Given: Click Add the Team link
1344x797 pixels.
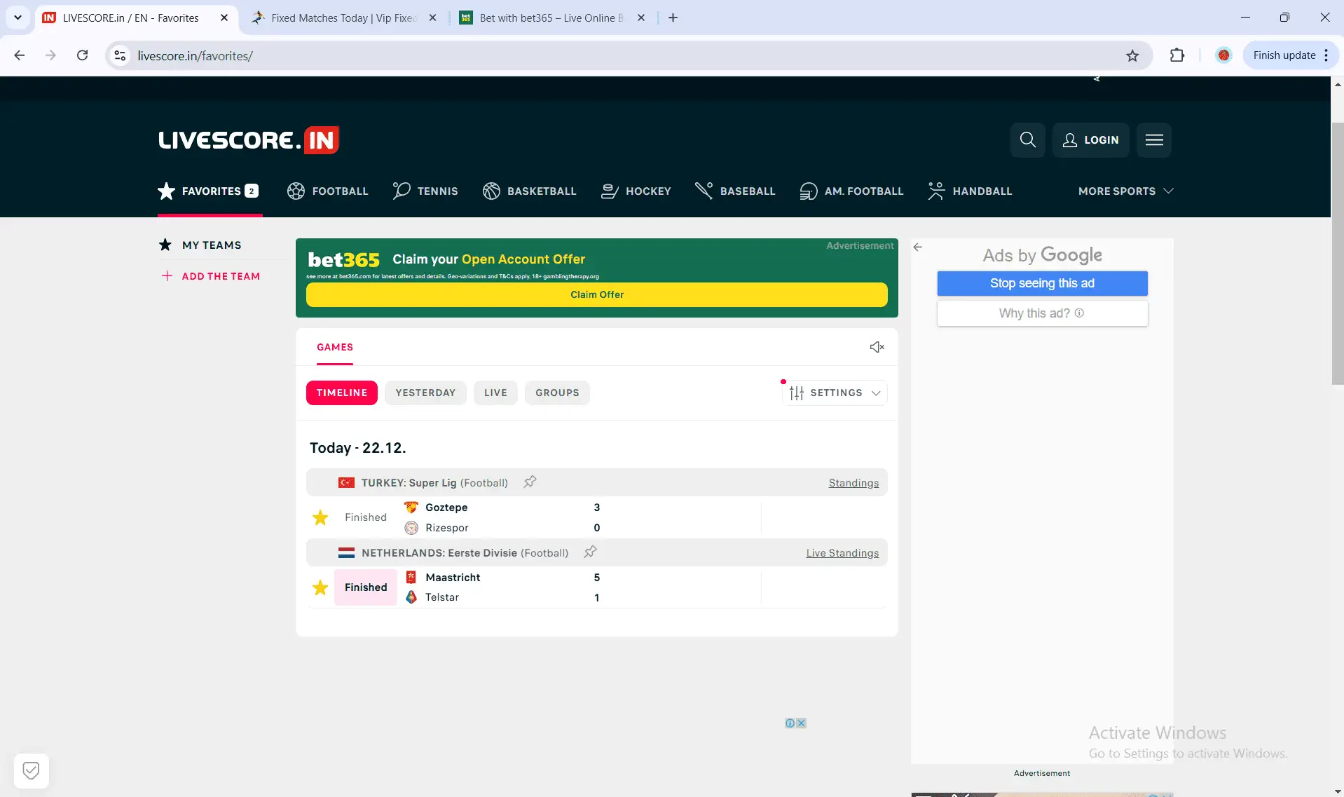Looking at the screenshot, I should tap(211, 276).
